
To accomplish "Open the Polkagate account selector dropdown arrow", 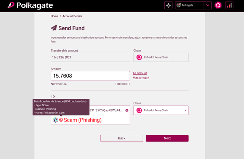I will [207, 5].
